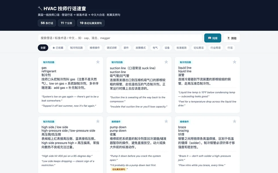
Task: Click the 19 条论坛真实例句 badge
Action: [91, 23]
